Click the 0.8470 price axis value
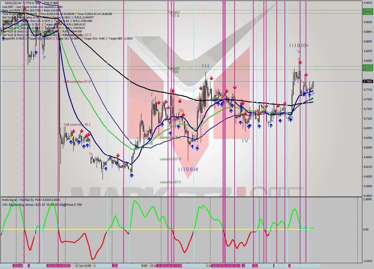Image resolution: width=374 pixels, height=269 pixels. [x=368, y=51]
